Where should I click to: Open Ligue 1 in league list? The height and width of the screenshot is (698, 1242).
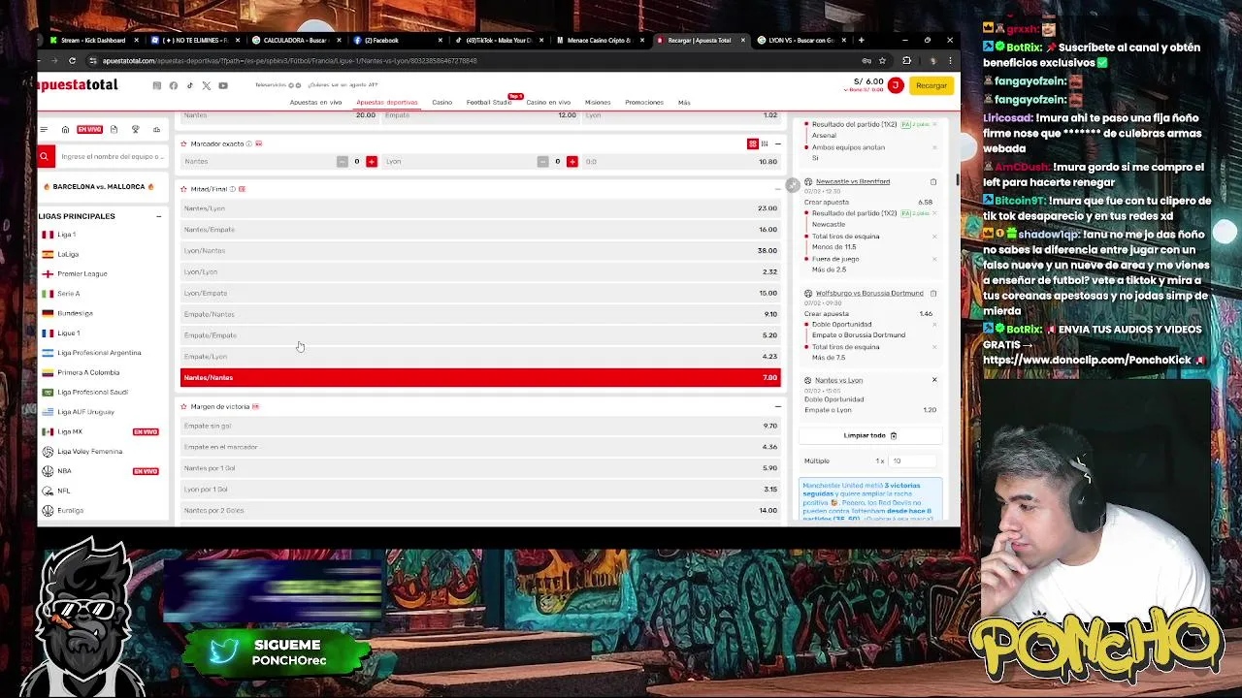pos(68,333)
